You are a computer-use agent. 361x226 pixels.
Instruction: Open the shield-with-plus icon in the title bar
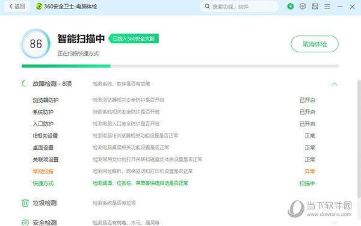click(x=303, y=7)
